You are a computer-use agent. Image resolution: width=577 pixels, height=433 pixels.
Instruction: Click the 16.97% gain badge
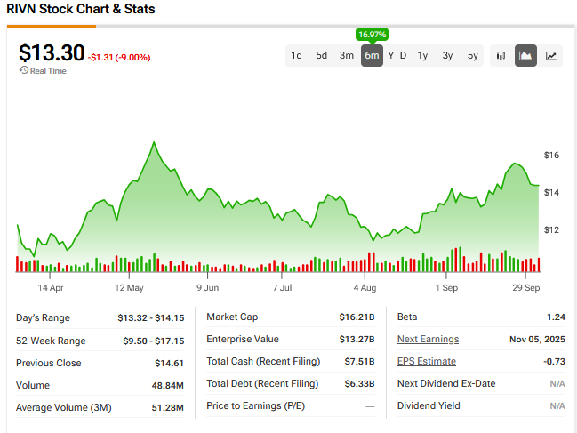pyautogui.click(x=372, y=35)
